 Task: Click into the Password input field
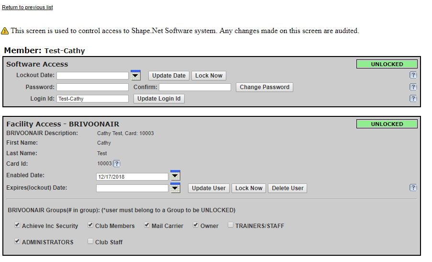(92, 87)
